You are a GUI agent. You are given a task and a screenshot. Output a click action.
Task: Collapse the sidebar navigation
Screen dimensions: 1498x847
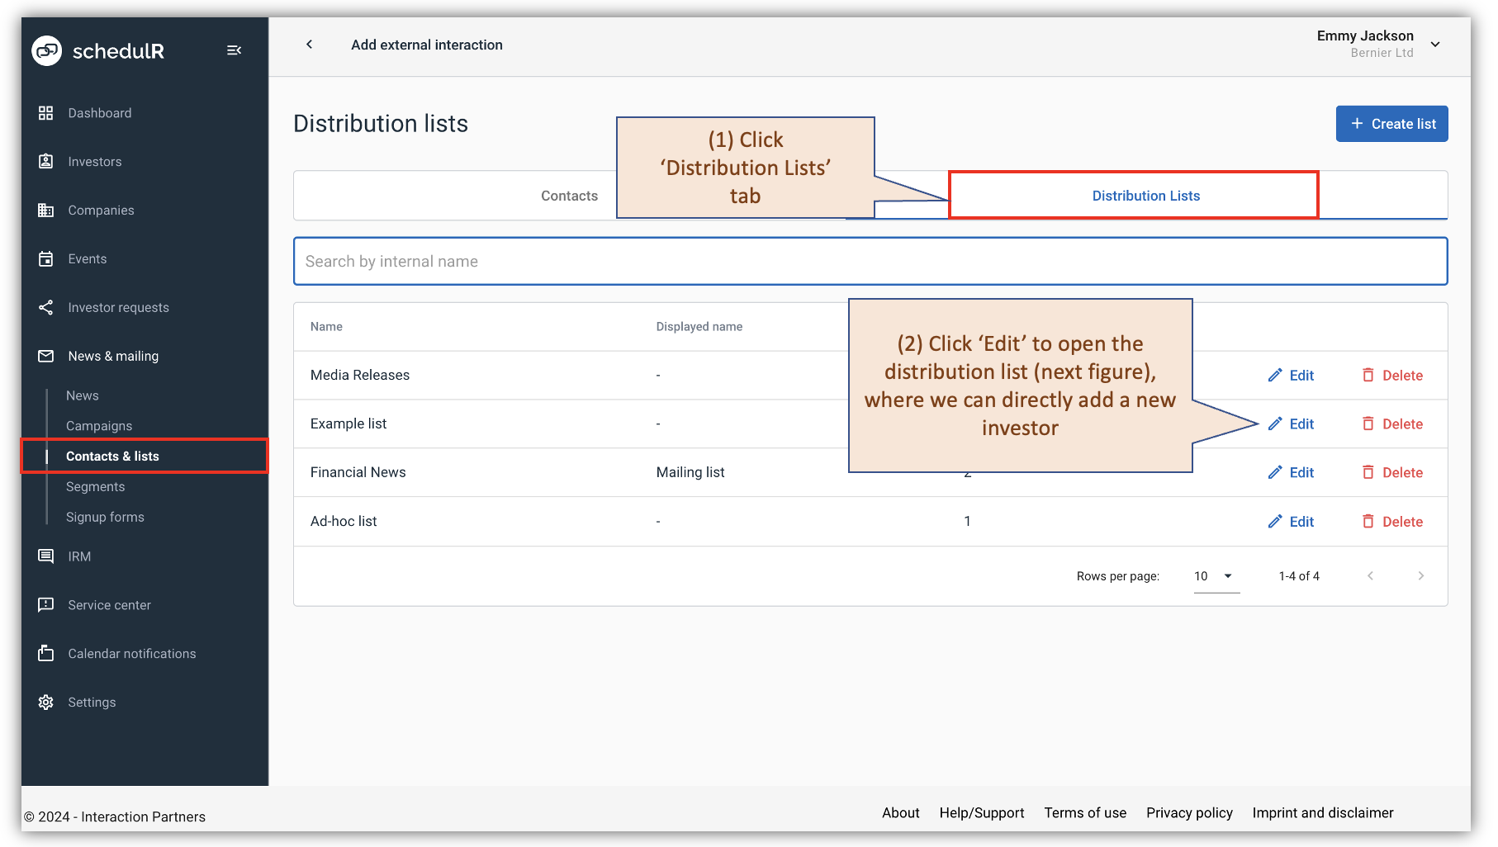click(234, 50)
